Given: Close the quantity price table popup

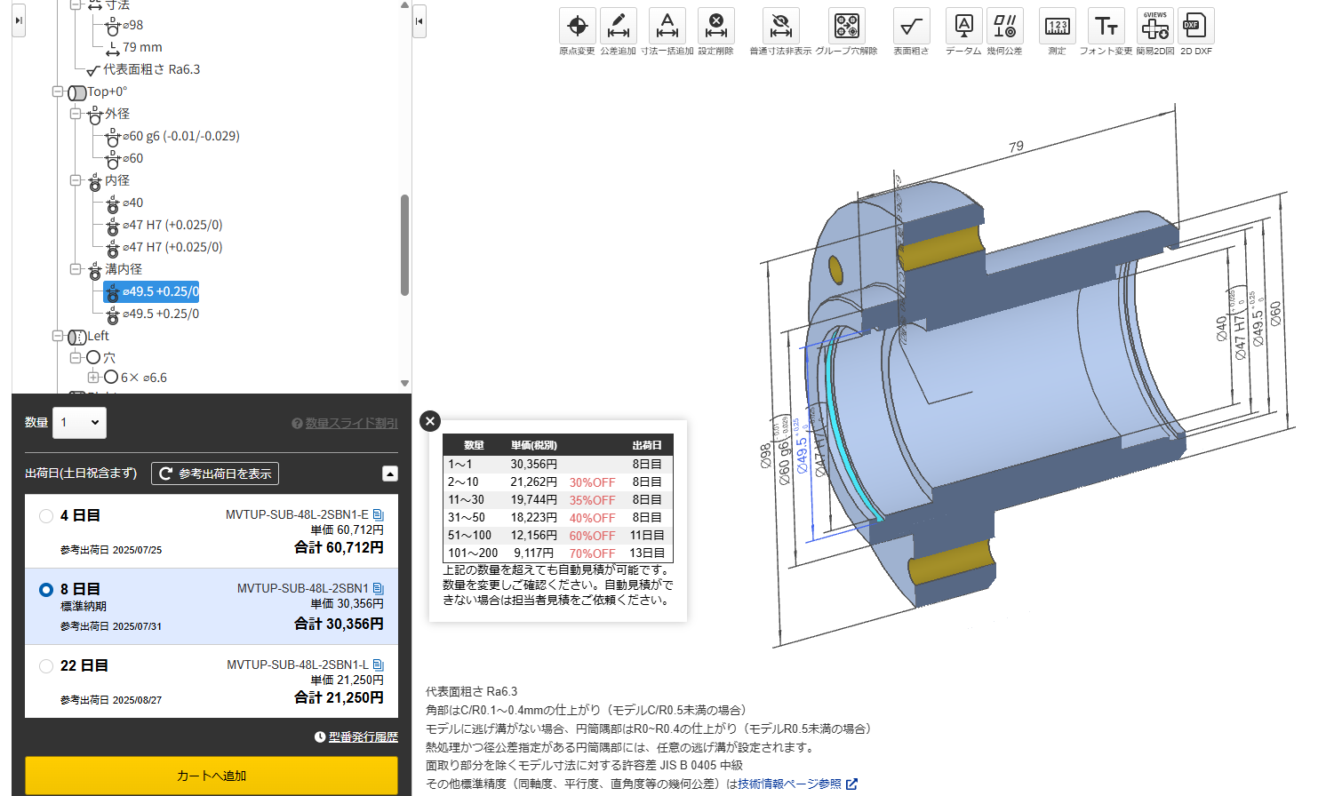Looking at the screenshot, I should click(x=430, y=421).
